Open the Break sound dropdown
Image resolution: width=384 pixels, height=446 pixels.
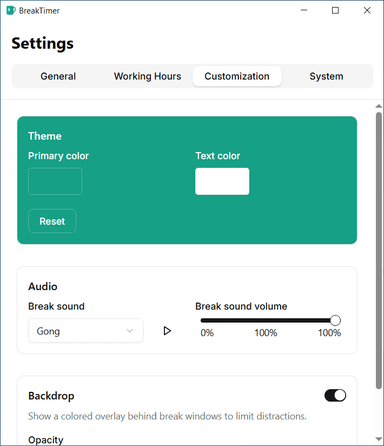(85, 331)
